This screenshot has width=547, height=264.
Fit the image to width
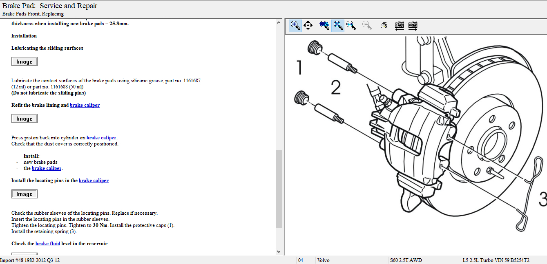click(x=351, y=25)
